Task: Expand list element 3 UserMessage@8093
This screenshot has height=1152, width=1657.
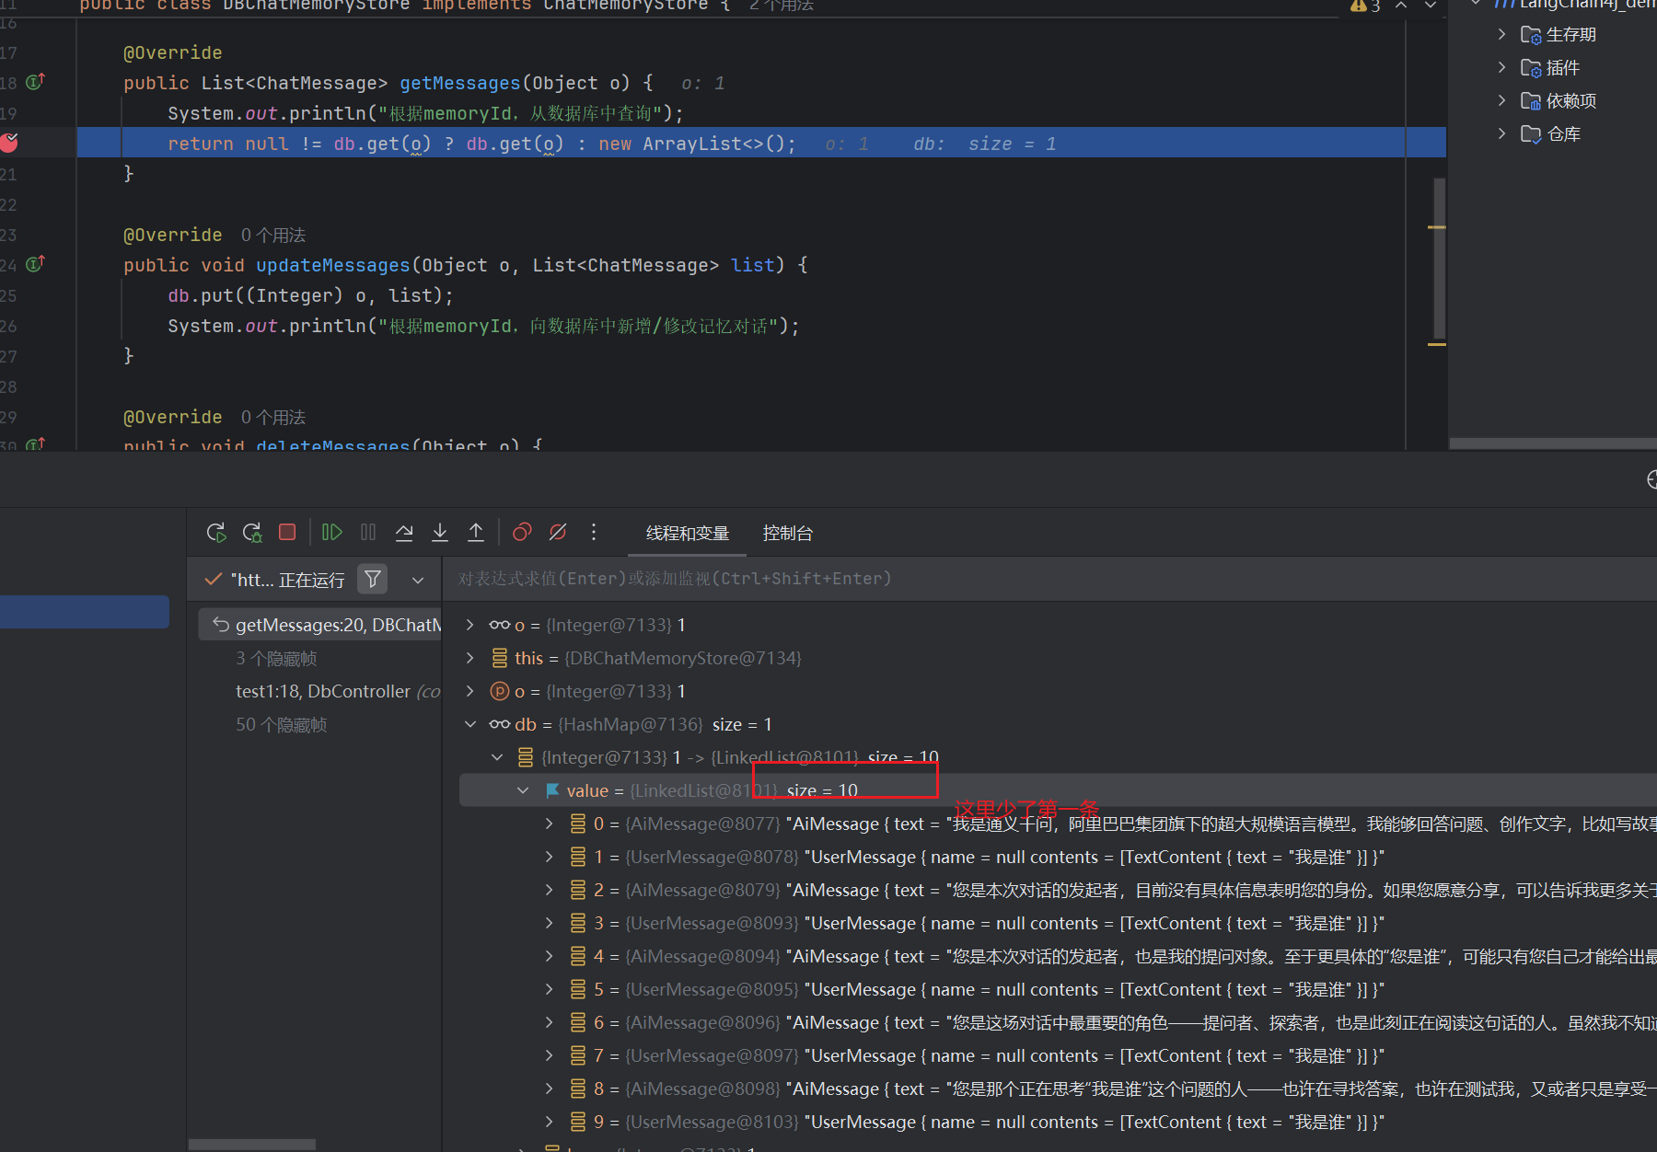Action: [x=550, y=923]
